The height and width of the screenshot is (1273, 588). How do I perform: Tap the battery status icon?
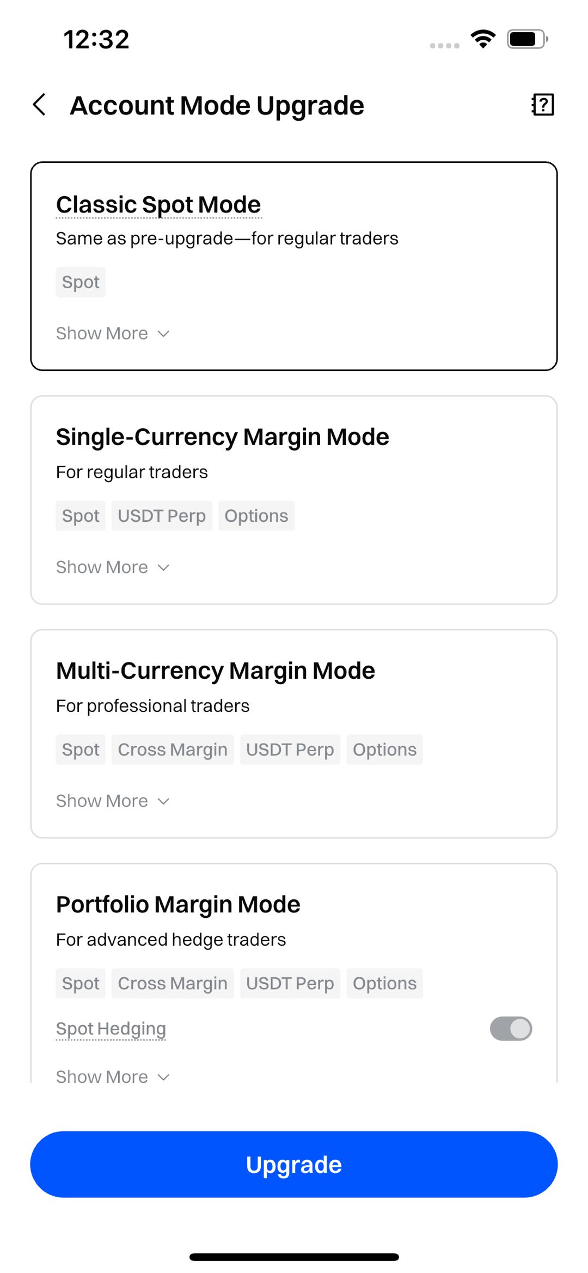tap(526, 39)
